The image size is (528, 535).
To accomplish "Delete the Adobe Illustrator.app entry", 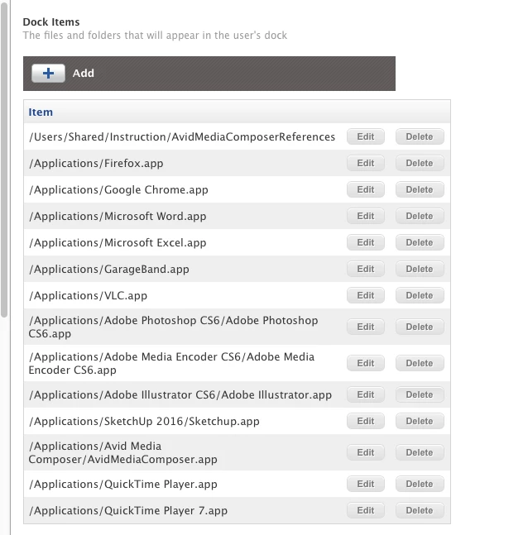I will 420,394.
